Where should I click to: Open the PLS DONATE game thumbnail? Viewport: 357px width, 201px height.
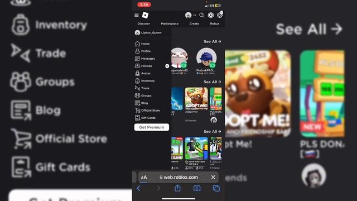coord(216,99)
